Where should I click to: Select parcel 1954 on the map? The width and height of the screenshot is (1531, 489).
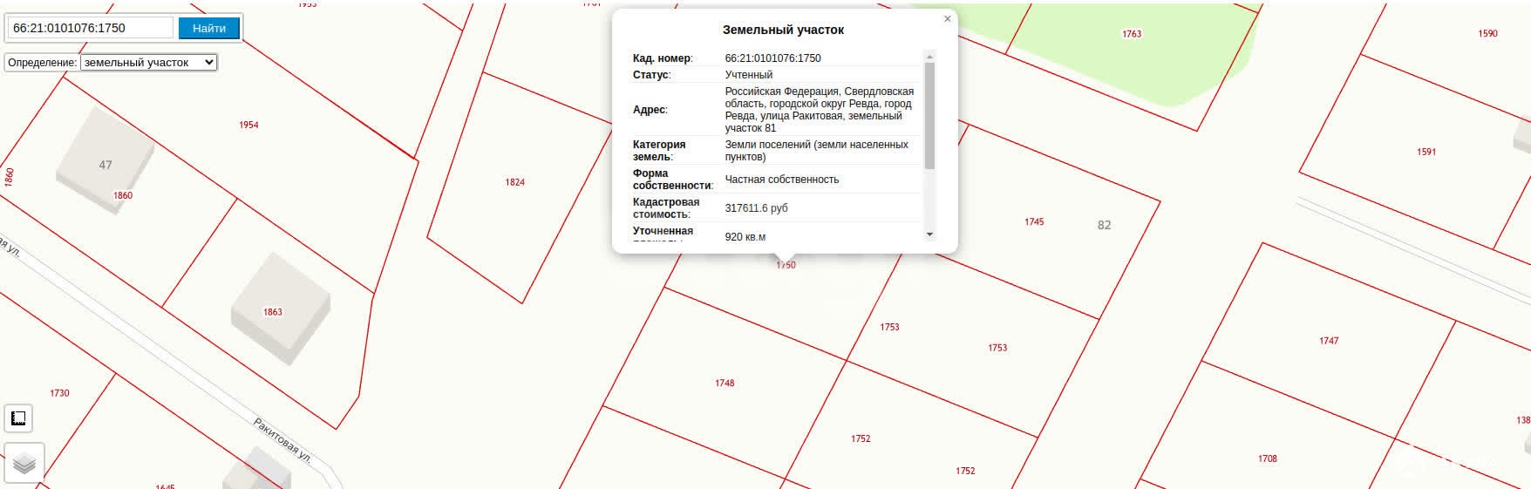click(x=248, y=125)
